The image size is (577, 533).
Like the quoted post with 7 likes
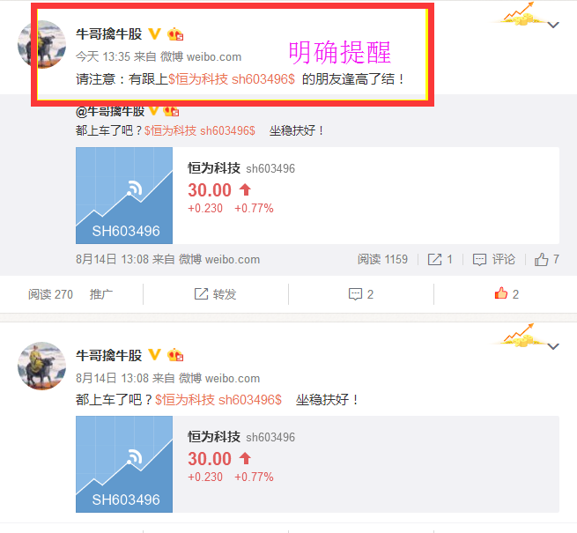547,260
